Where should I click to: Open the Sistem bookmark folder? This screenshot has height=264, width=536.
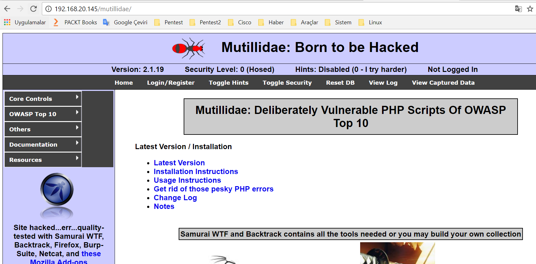point(338,22)
